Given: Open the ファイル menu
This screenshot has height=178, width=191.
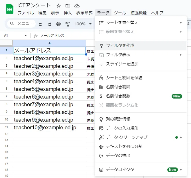Looking at the screenshot, I should pos(26,13).
